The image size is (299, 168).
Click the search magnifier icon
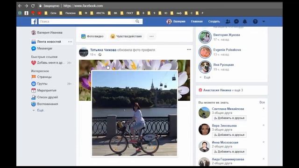tap(137, 21)
